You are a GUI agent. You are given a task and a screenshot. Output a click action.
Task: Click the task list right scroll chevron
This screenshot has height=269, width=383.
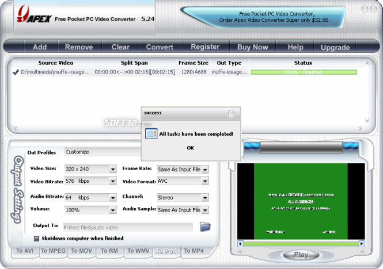pyautogui.click(x=361, y=129)
